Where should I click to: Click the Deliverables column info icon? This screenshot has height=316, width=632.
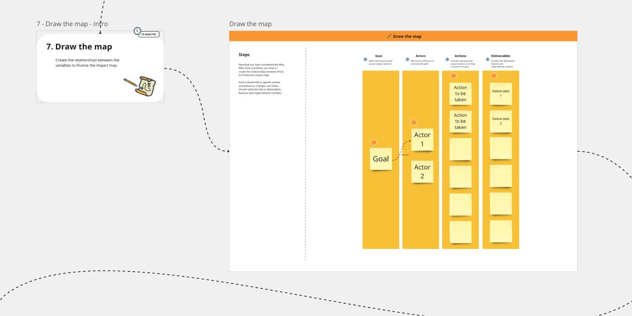487,59
